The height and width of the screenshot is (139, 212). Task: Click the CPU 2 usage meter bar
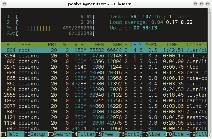tap(55, 22)
